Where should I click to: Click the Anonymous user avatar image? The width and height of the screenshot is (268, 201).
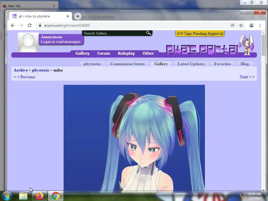[x=28, y=42]
